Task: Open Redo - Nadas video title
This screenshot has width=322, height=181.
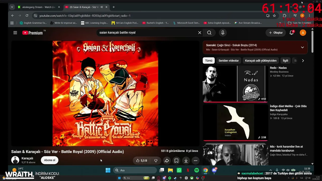Action: tap(278, 68)
